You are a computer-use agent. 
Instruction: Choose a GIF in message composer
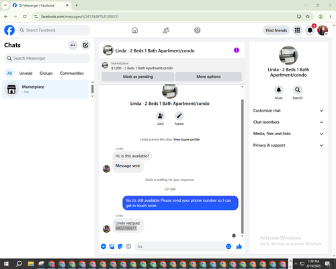coord(128,247)
